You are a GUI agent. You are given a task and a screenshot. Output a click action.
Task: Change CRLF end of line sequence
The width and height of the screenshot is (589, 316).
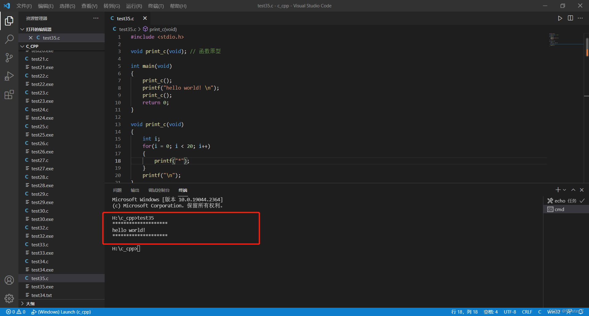[527, 312]
